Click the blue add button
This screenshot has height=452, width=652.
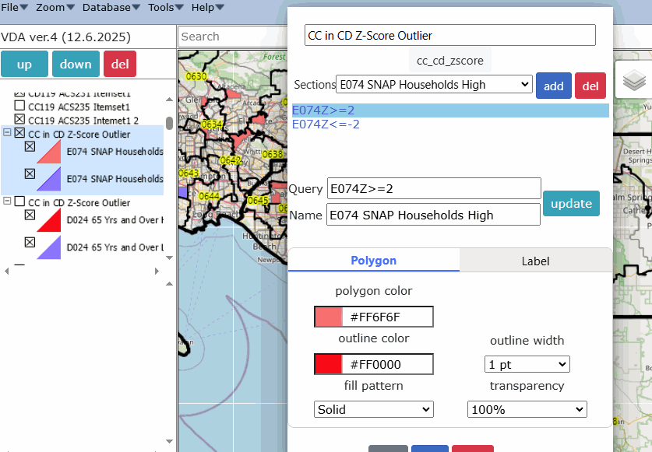[x=553, y=86]
